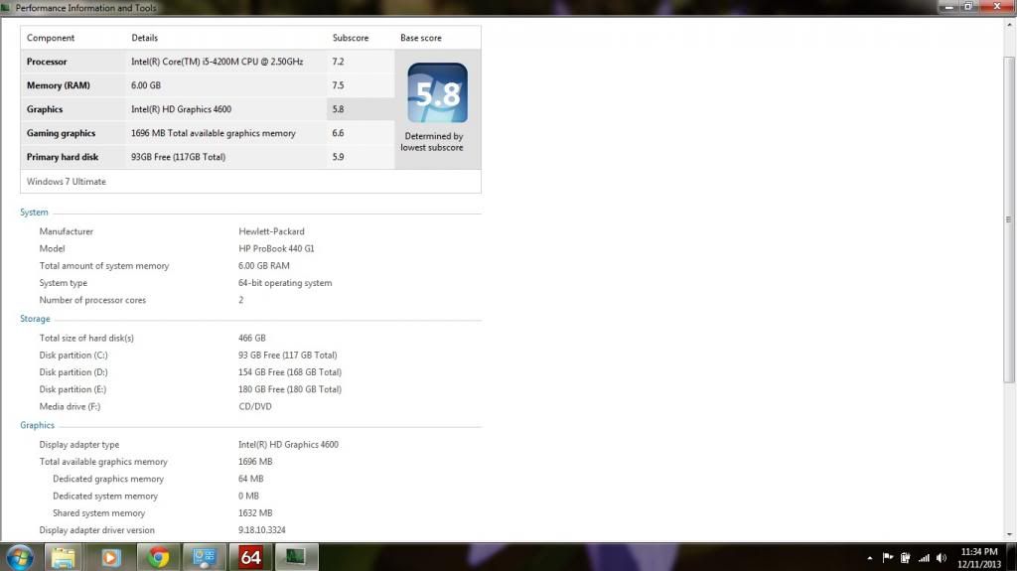Click the CD/DVD value
Screen dimensions: 1017x571
[x=255, y=407]
